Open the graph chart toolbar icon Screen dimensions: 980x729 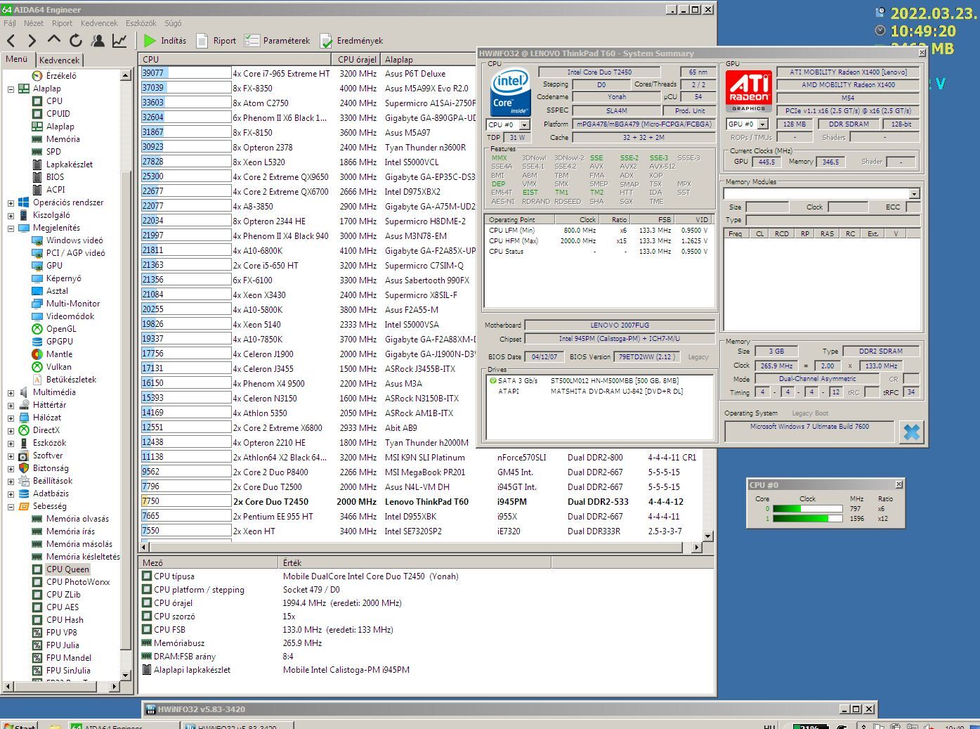pos(120,41)
